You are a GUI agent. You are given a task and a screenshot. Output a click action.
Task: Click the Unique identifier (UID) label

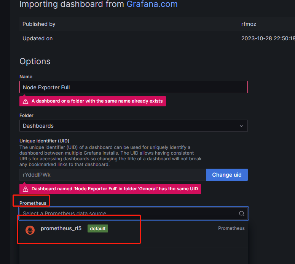[44, 141]
